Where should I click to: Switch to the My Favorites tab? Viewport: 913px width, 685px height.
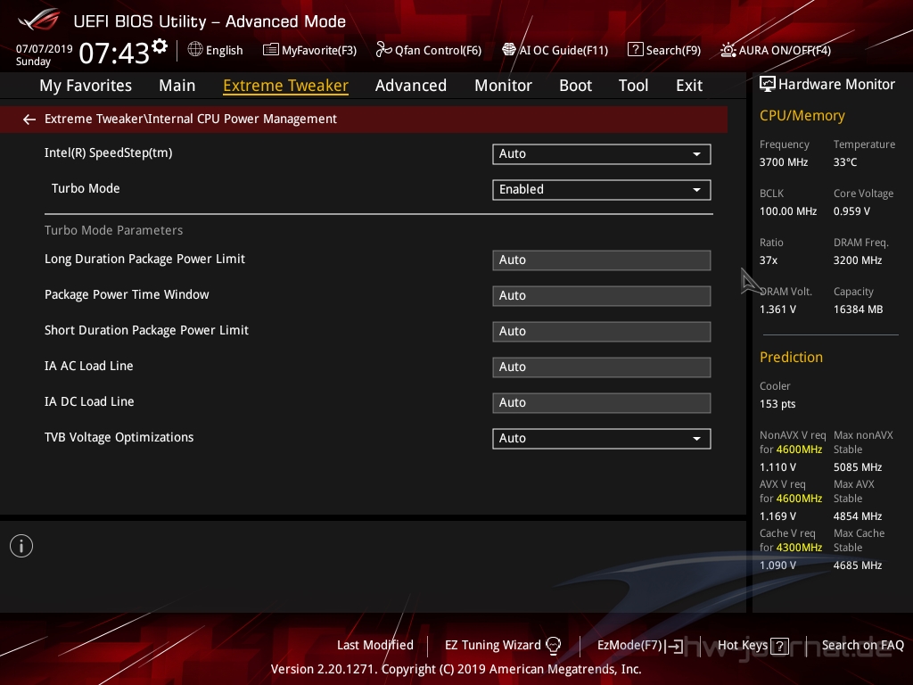pos(86,85)
